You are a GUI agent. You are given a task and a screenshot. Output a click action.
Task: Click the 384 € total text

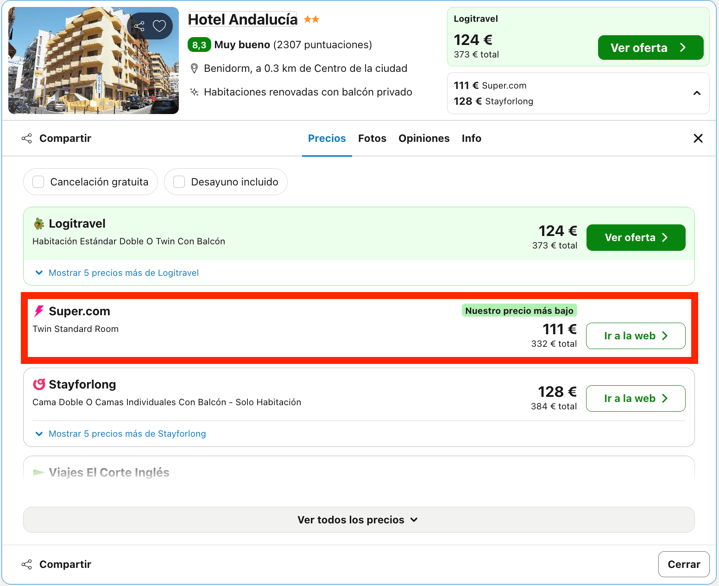pyautogui.click(x=554, y=406)
